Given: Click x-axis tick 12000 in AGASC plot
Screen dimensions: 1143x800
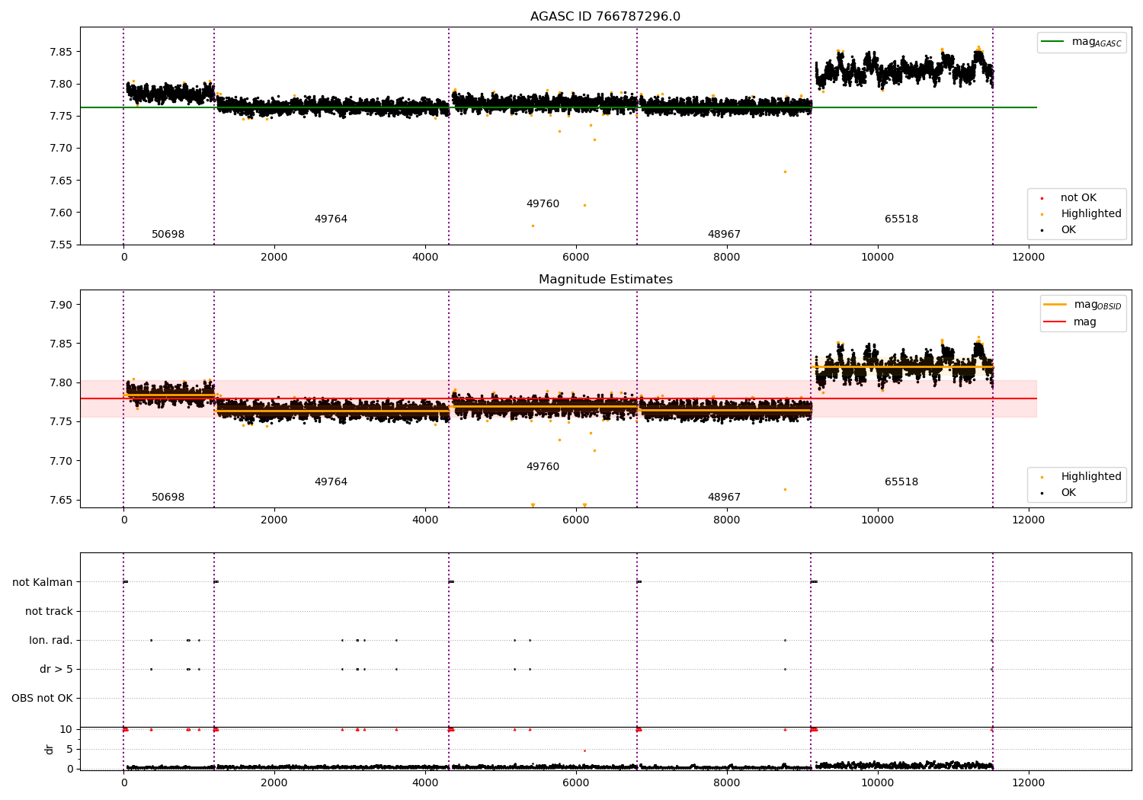Looking at the screenshot, I should point(1028,257).
